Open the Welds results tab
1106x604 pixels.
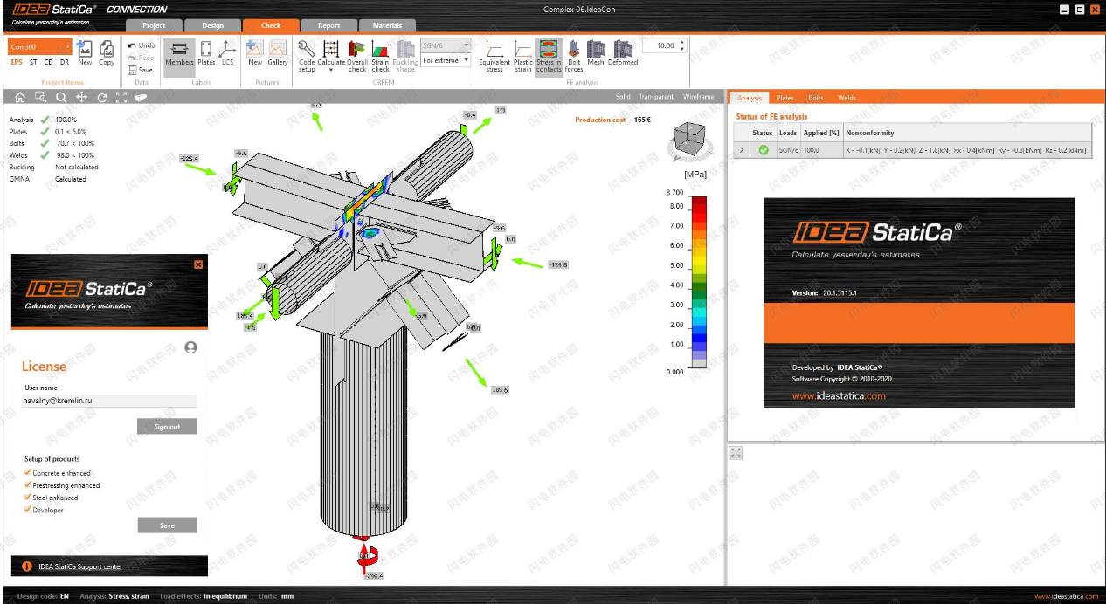[x=847, y=98]
